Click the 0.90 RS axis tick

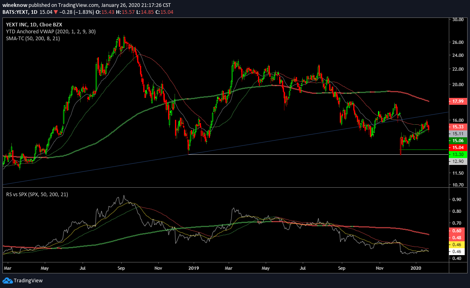457,199
